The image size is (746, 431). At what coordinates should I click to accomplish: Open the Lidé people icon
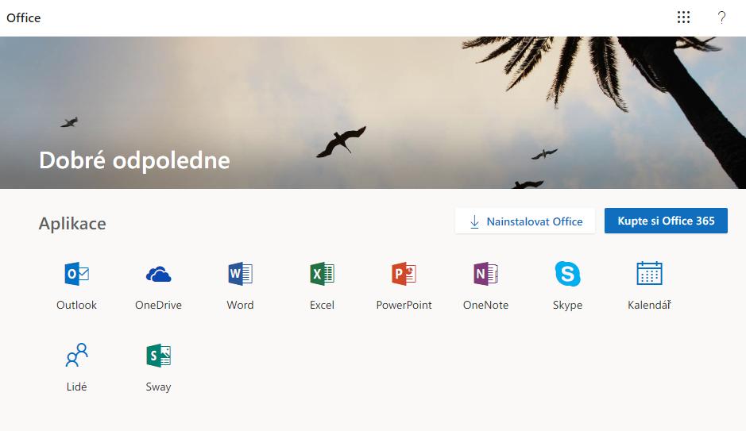76,355
